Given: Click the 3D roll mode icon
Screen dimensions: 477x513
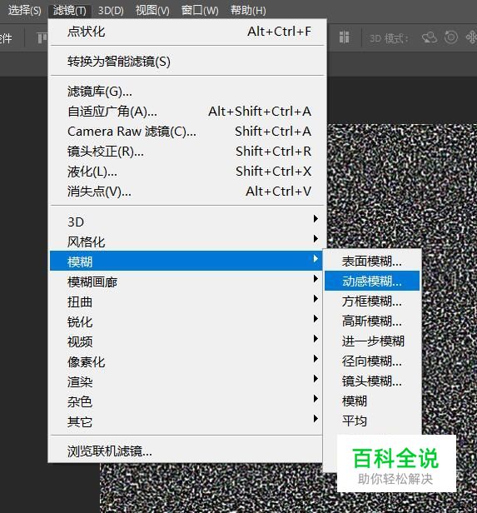Looking at the screenshot, I should click(x=451, y=37).
